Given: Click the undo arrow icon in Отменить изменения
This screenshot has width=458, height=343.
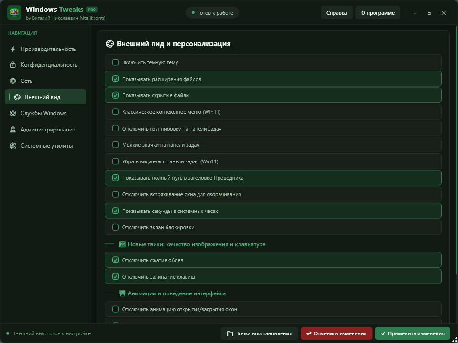Looking at the screenshot, I should [309, 333].
